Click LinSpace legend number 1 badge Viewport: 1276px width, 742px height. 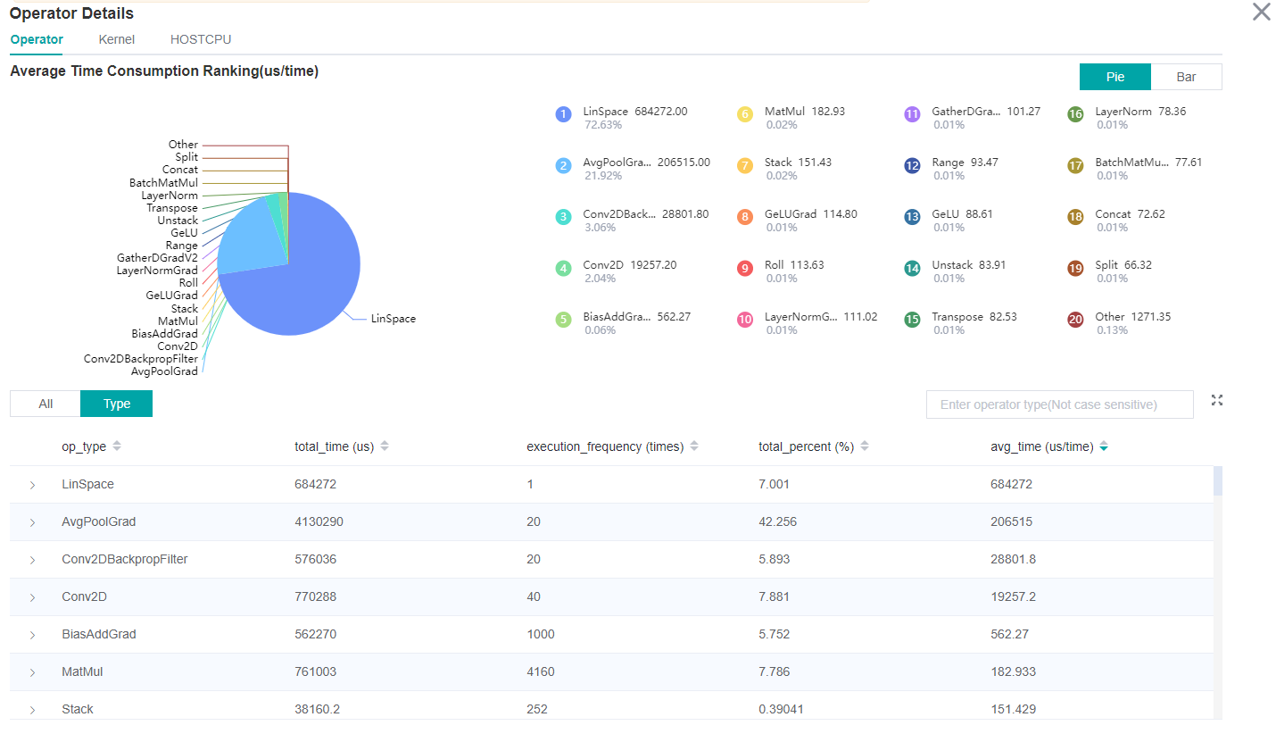pos(563,114)
